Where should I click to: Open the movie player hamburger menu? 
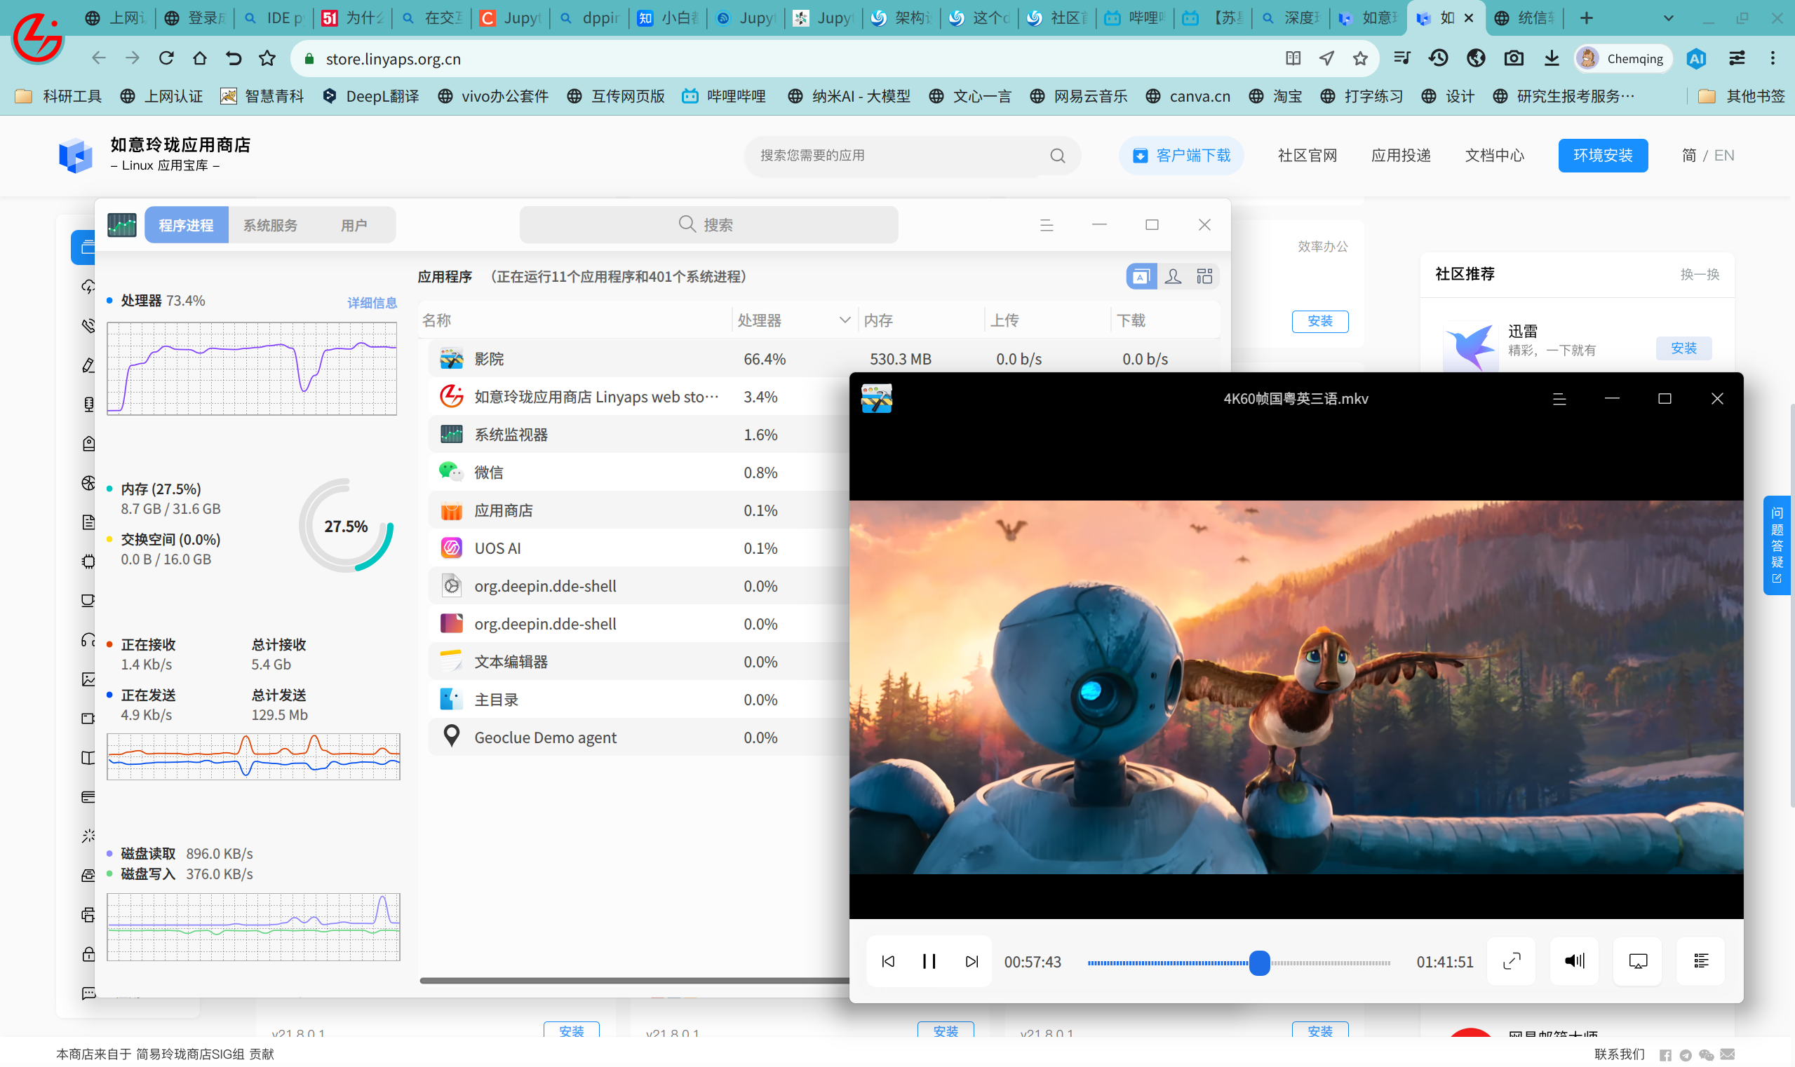click(1559, 399)
